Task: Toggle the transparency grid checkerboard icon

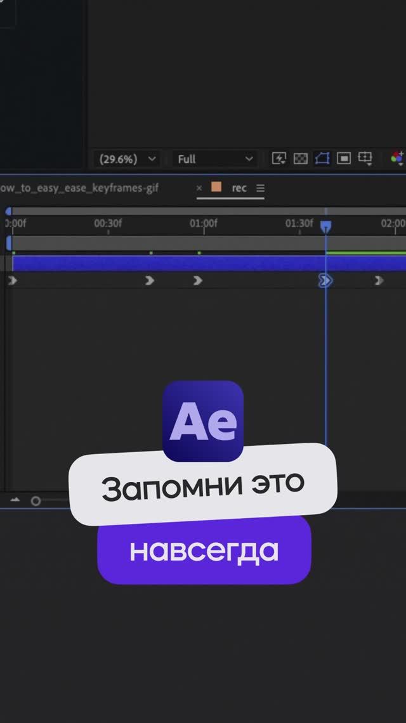Action: click(x=300, y=159)
